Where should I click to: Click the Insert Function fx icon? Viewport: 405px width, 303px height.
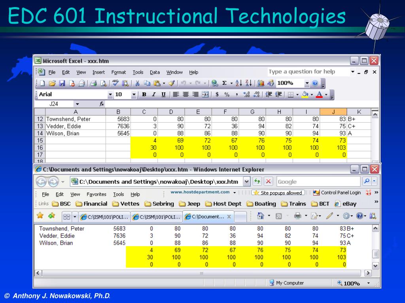102,104
